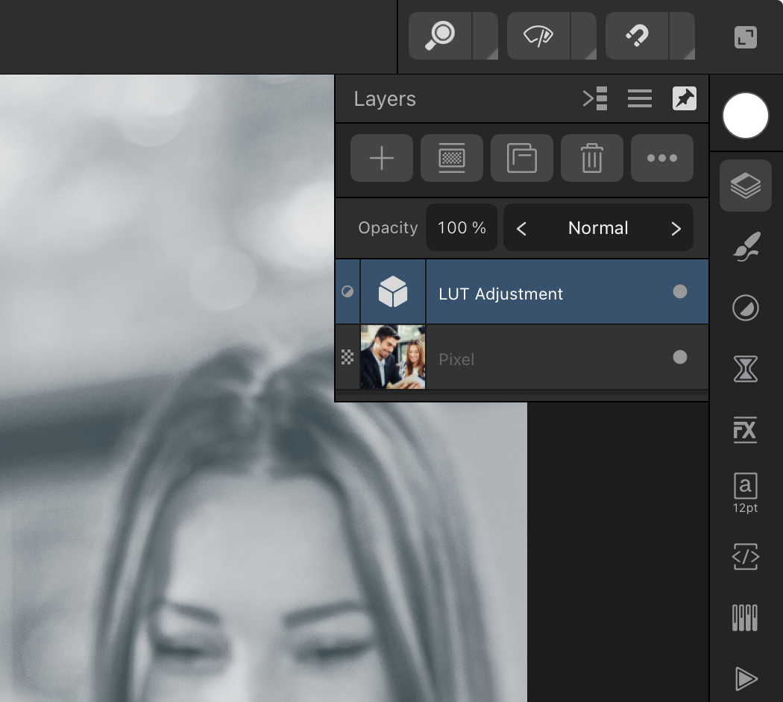Viewport: 783px width, 702px height.
Task: Open the Macro play studio
Action: tap(746, 679)
